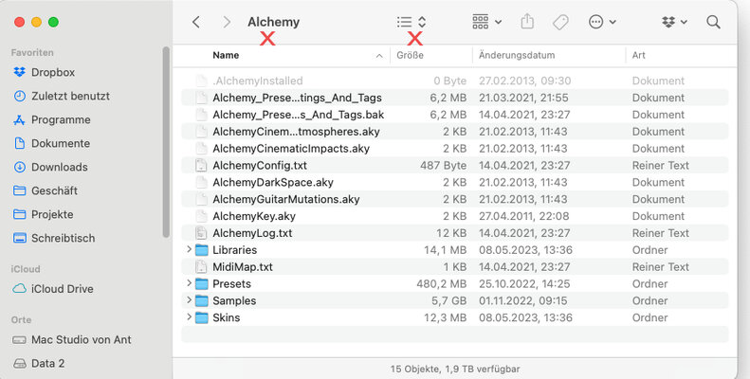
Task: Sort by the Art column header
Action: (638, 56)
